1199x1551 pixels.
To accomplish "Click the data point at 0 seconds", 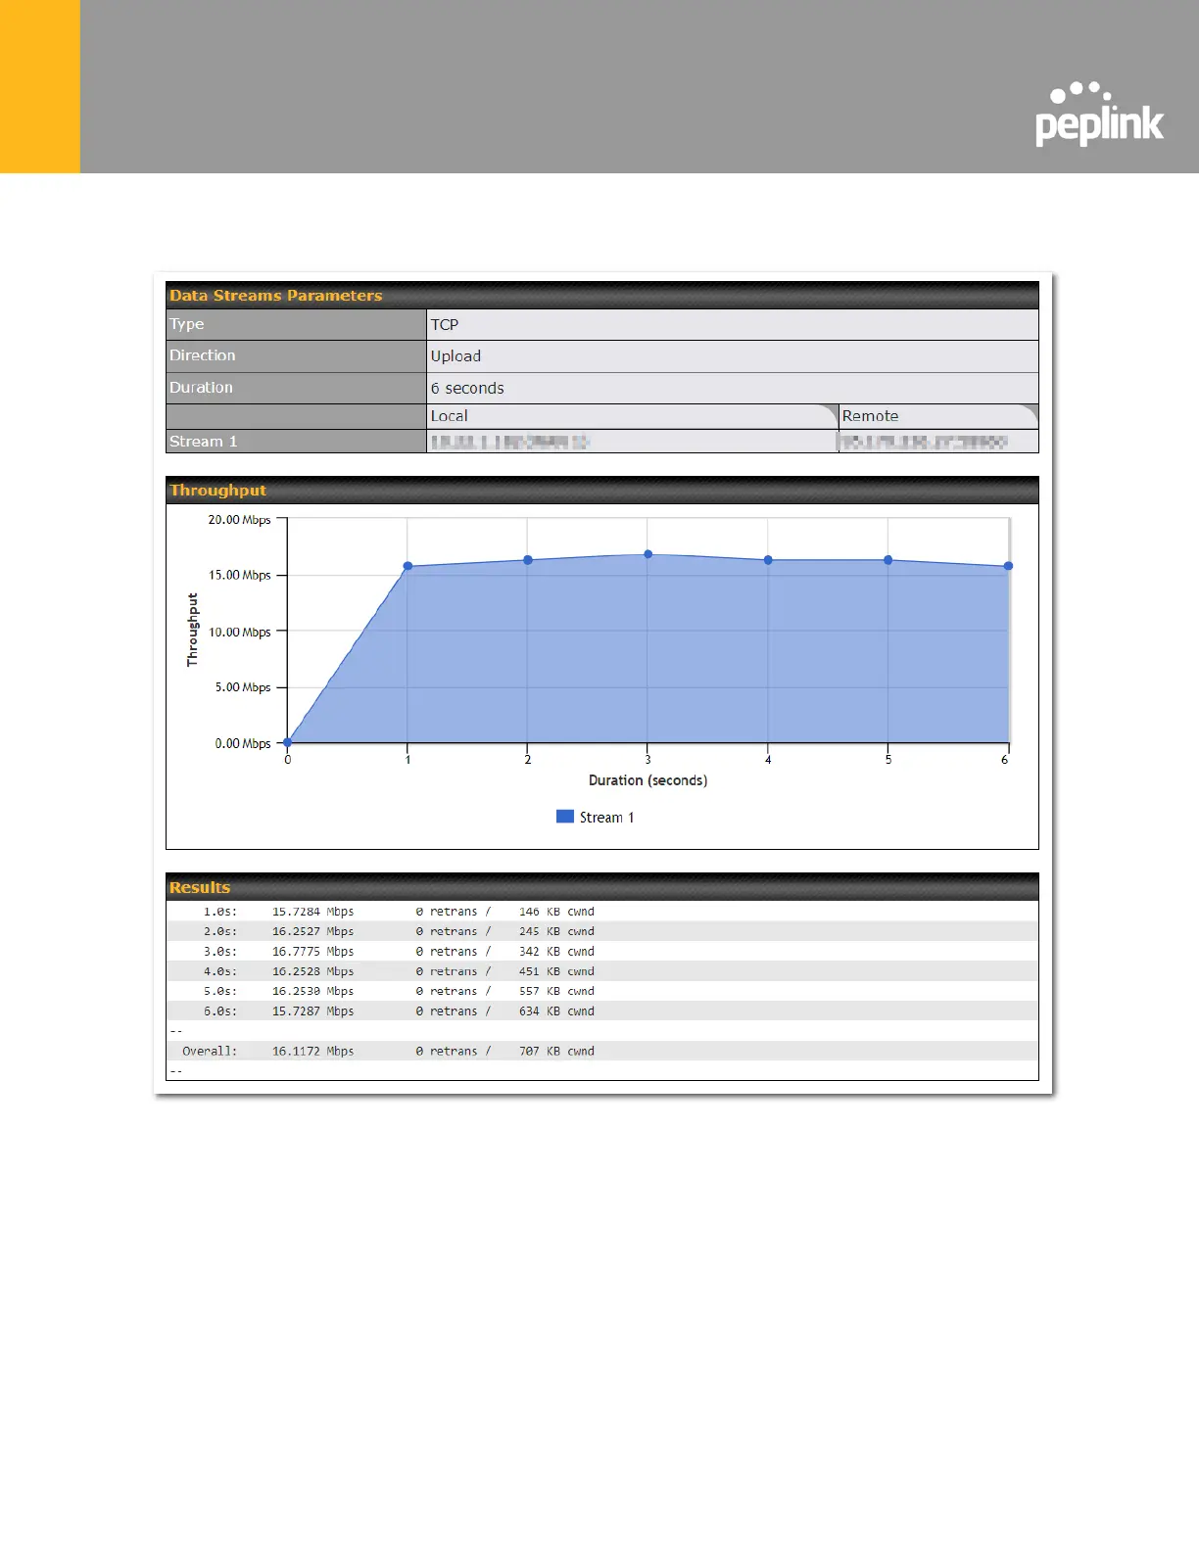I will (287, 742).
